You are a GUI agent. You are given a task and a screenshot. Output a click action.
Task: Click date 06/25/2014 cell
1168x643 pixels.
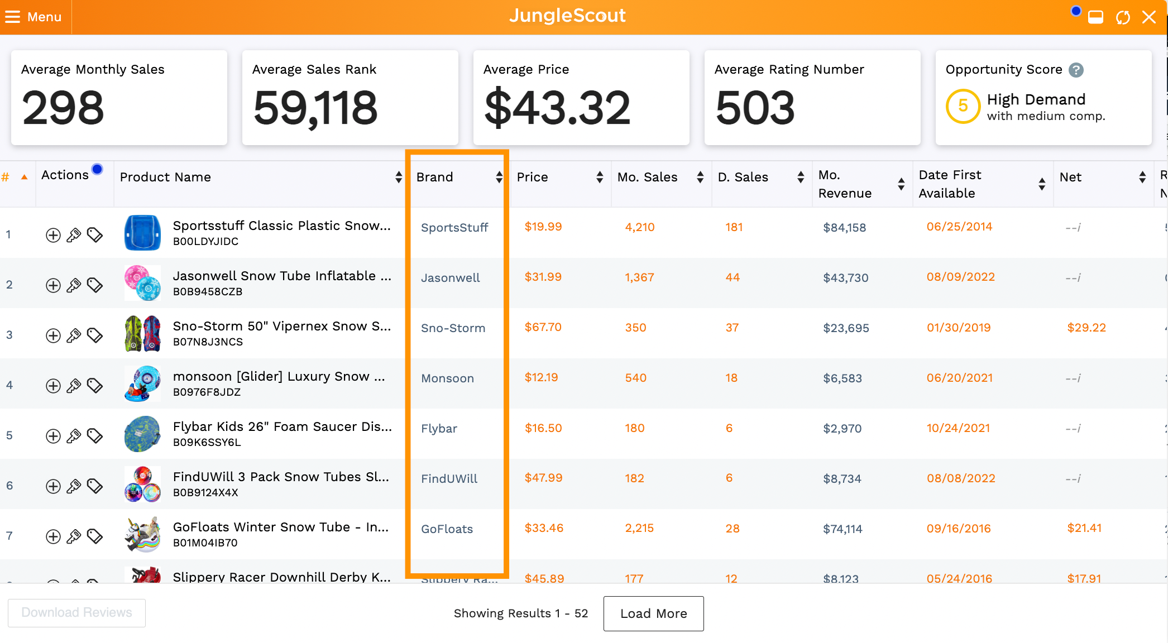pos(959,227)
